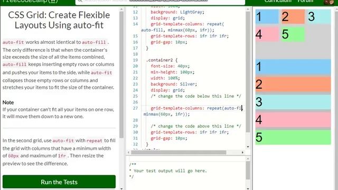Click the blue row 1 in the second grid

[293, 66]
